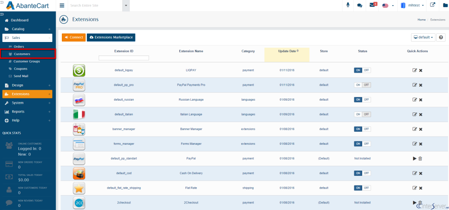Edit the Cash On Delivery extension
449x210 pixels.
[414, 173]
